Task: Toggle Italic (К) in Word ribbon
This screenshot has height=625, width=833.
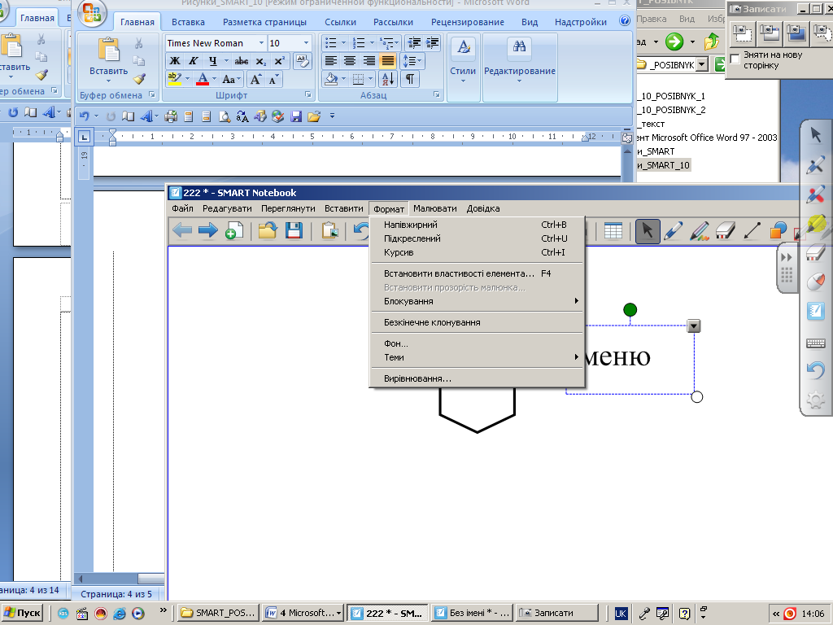Action: coord(194,61)
